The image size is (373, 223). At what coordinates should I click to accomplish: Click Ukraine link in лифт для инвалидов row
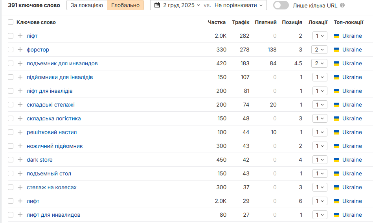click(x=352, y=215)
